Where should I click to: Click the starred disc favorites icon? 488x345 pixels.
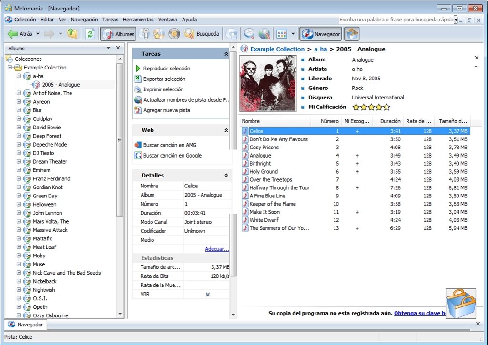(159, 34)
